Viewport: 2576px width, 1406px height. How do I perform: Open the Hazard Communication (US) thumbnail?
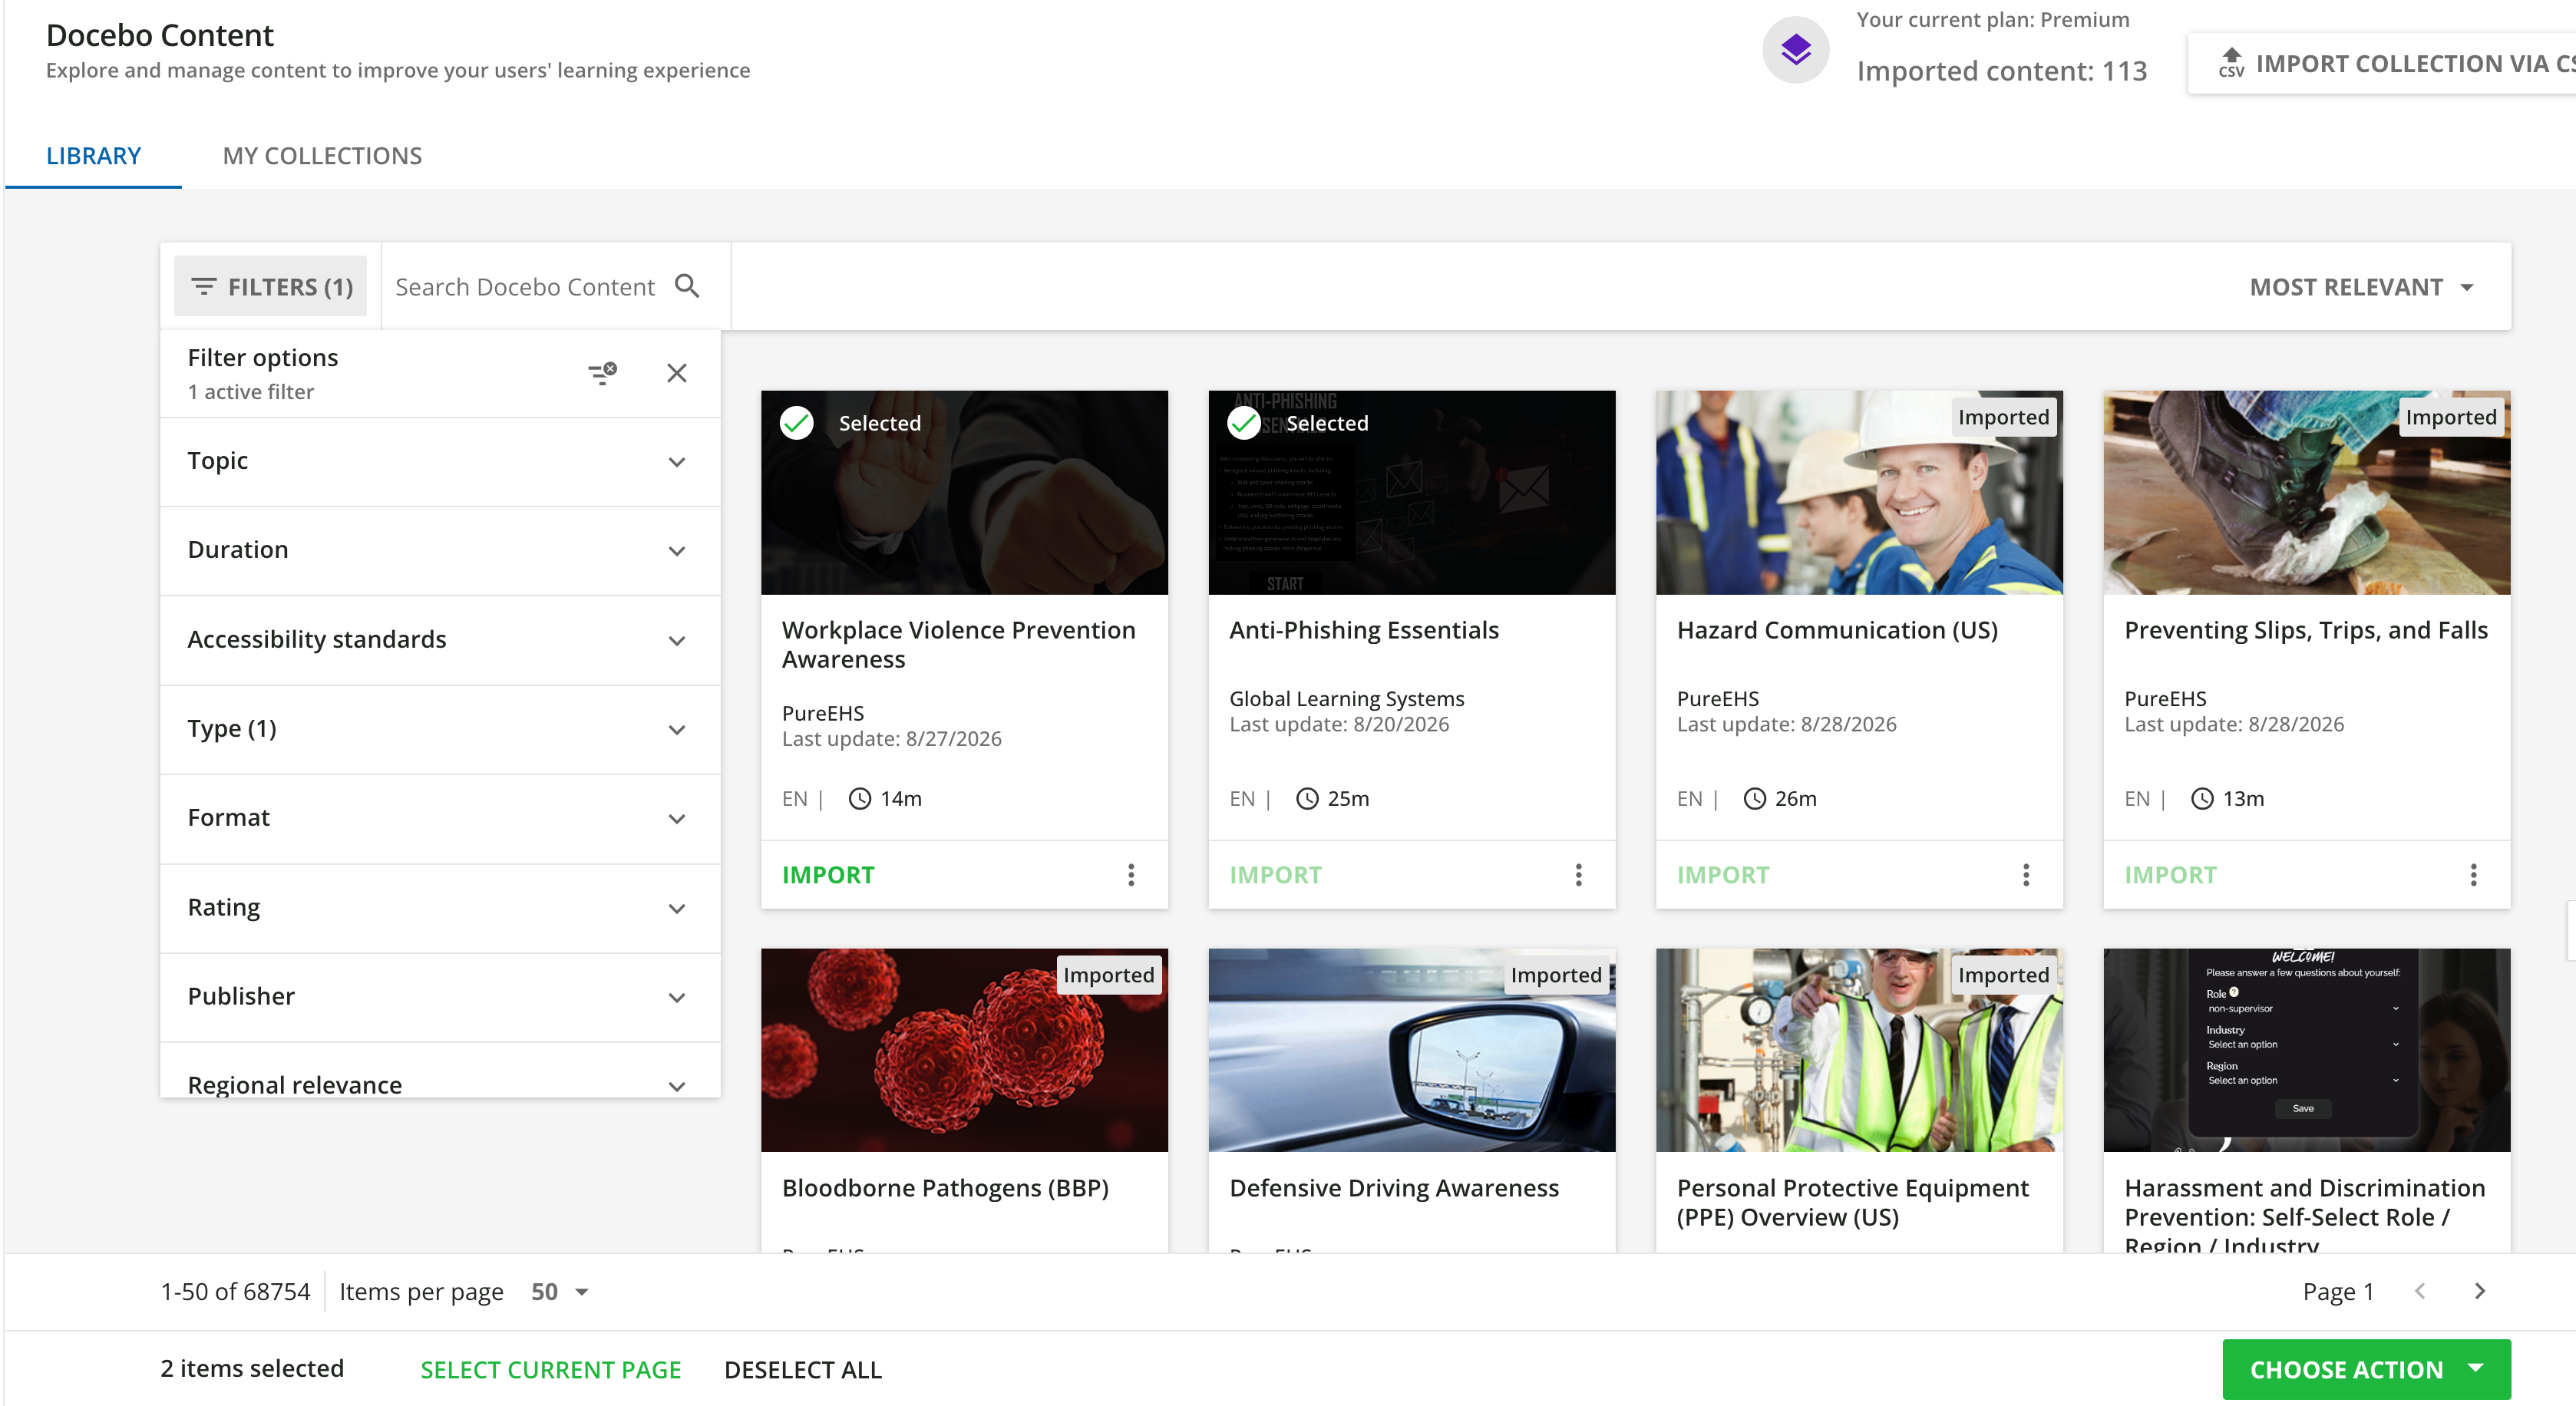click(1859, 492)
